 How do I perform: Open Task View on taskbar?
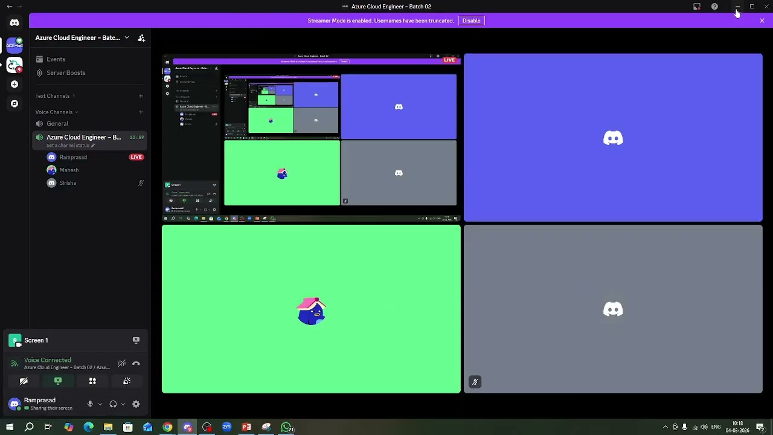(48, 427)
